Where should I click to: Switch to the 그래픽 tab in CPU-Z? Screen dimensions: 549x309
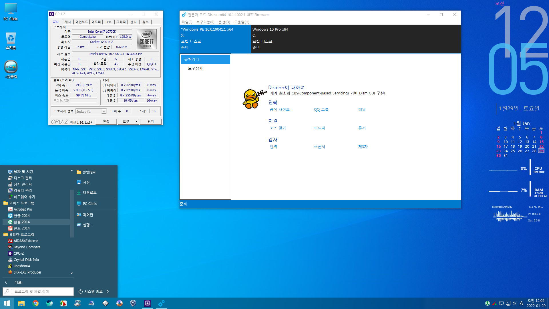point(121,22)
